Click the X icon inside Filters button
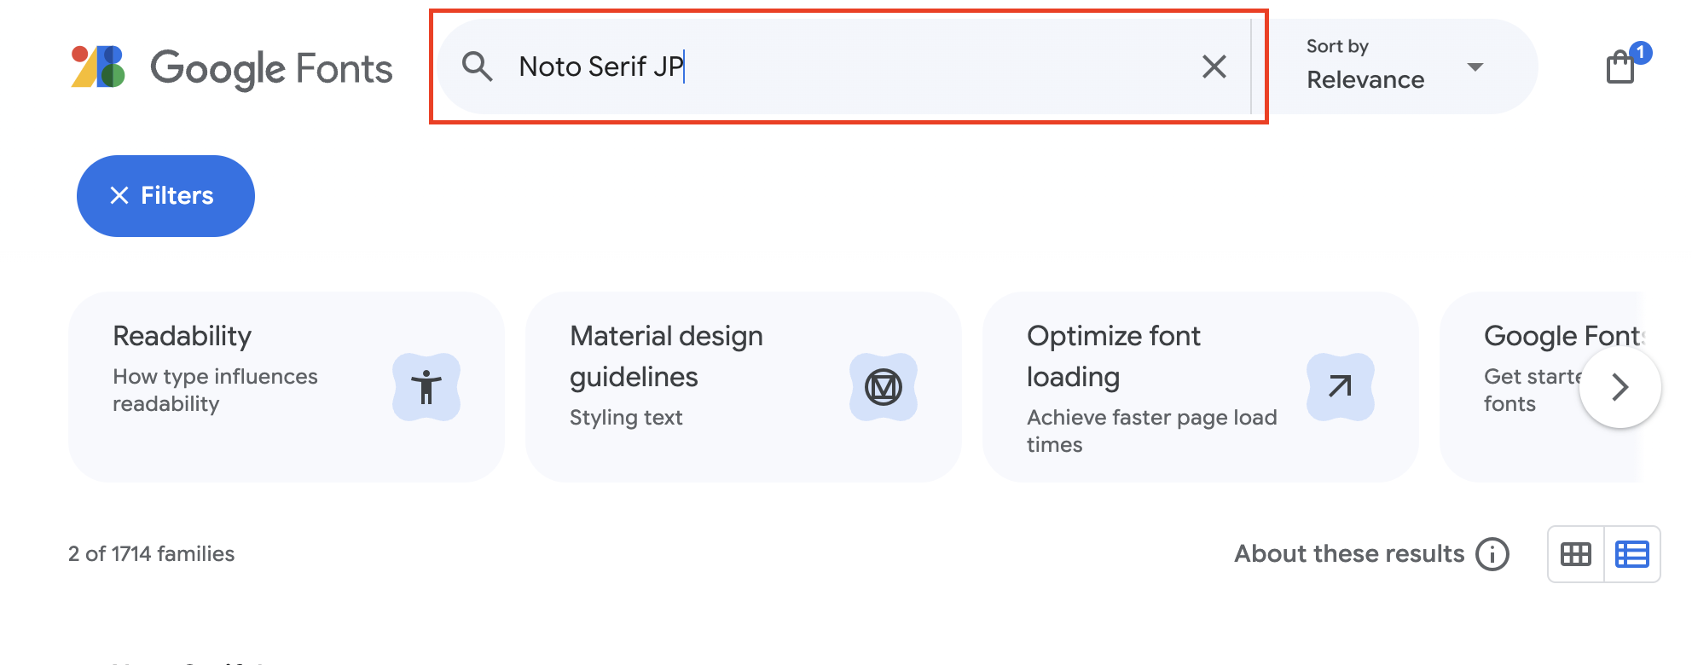 pos(119,196)
